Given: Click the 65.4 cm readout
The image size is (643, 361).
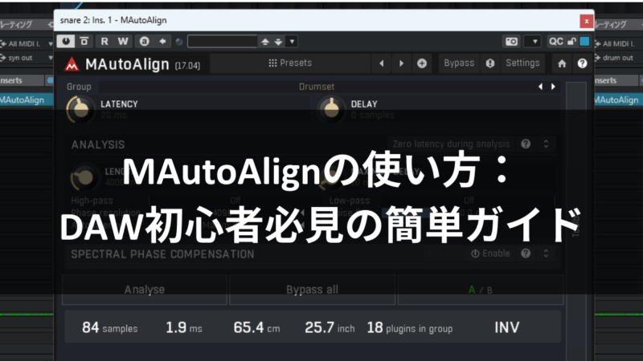Looking at the screenshot, I should click(256, 327).
